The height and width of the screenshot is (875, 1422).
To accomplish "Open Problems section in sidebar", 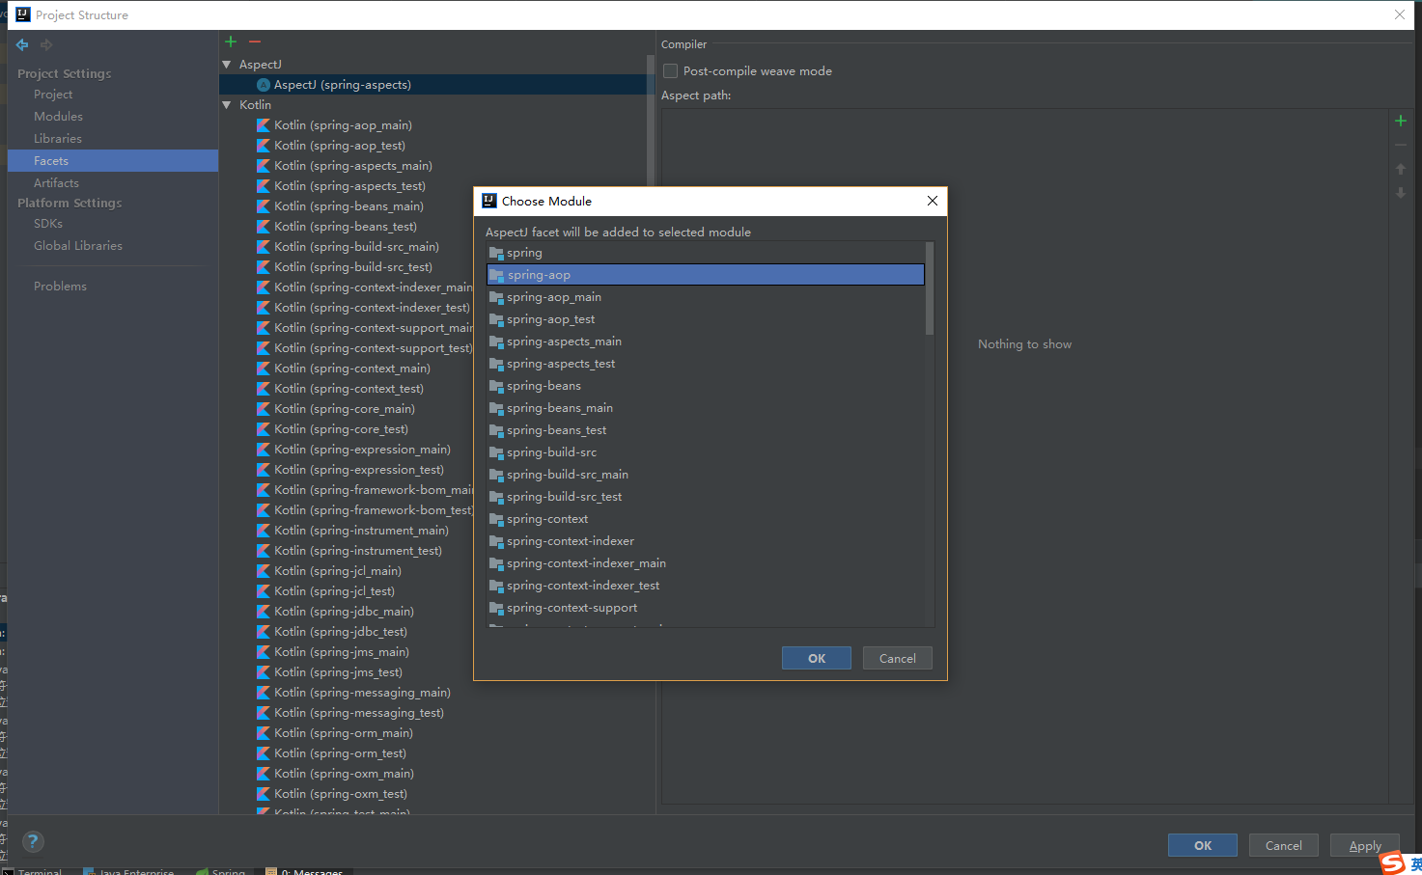I will click(x=60, y=287).
